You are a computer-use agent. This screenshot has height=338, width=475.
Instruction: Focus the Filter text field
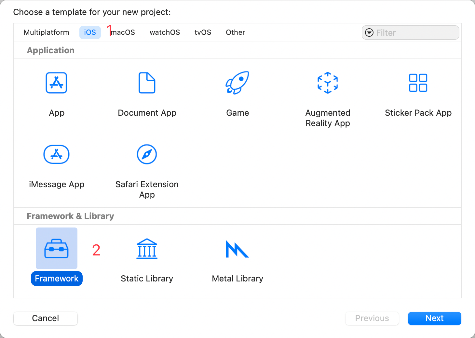(411, 32)
